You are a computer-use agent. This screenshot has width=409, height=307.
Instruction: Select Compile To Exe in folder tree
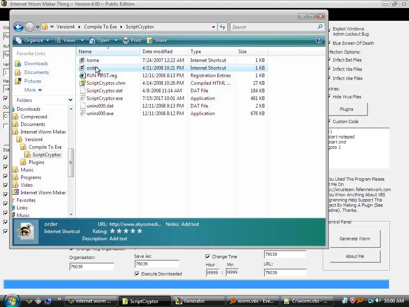click(x=45, y=147)
